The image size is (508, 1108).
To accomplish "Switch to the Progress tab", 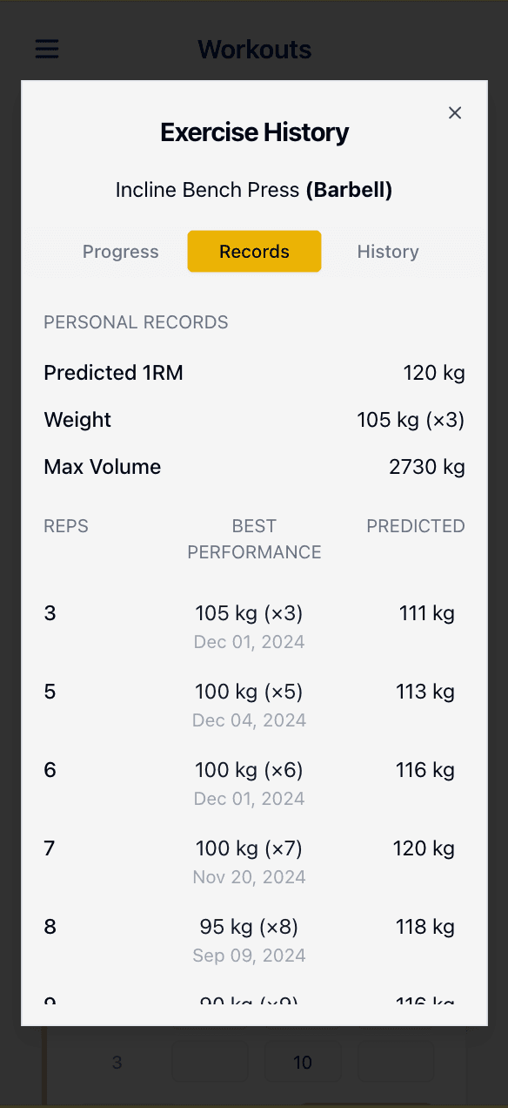I will pyautogui.click(x=121, y=252).
